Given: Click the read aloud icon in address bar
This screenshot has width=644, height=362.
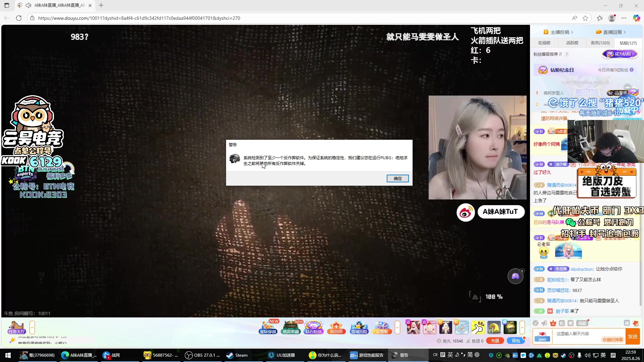Looking at the screenshot, I should (x=575, y=18).
